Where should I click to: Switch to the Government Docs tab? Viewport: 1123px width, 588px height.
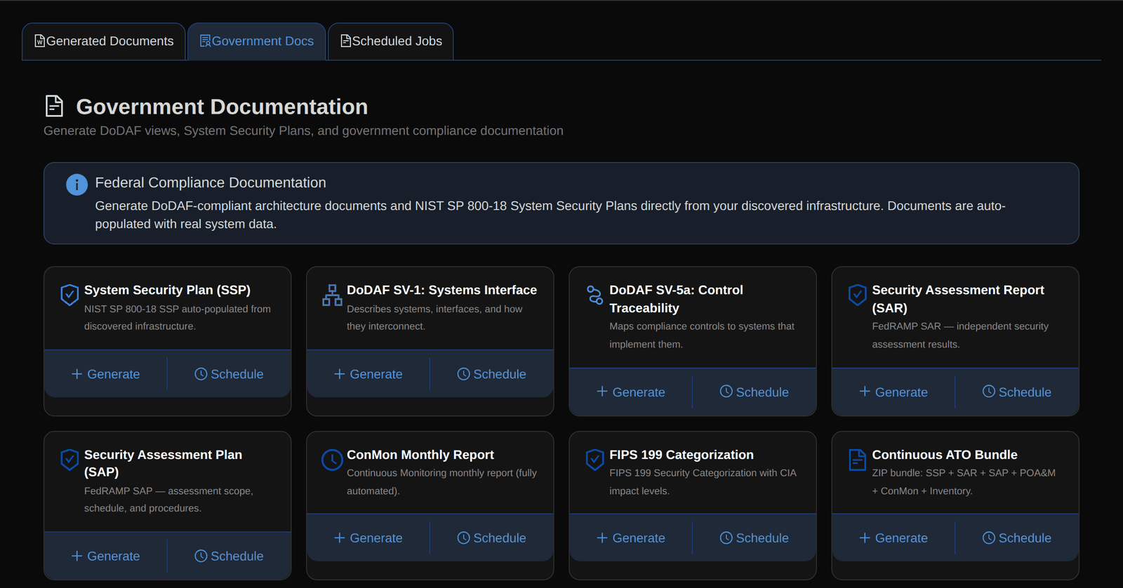tap(257, 41)
